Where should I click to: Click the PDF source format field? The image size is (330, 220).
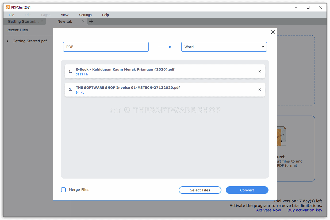[x=106, y=47]
